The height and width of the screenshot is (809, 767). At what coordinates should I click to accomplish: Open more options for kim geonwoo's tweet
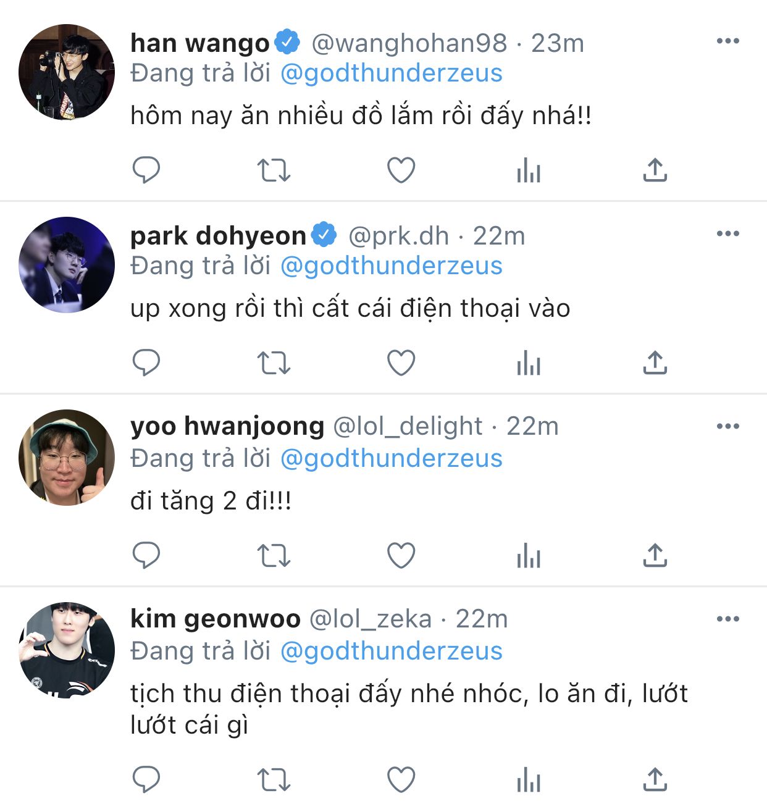point(727,619)
